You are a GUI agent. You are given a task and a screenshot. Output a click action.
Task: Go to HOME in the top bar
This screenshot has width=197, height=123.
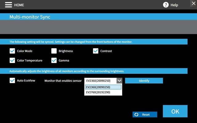click(19, 5)
